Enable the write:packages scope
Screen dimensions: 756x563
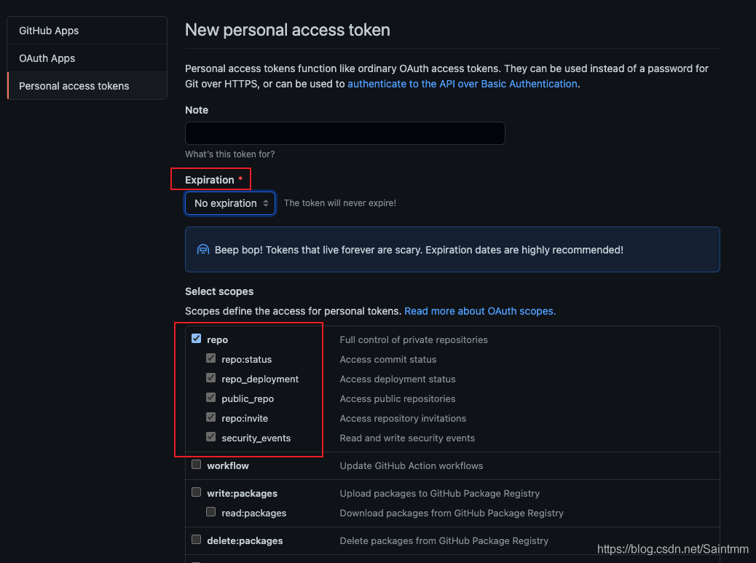(196, 492)
